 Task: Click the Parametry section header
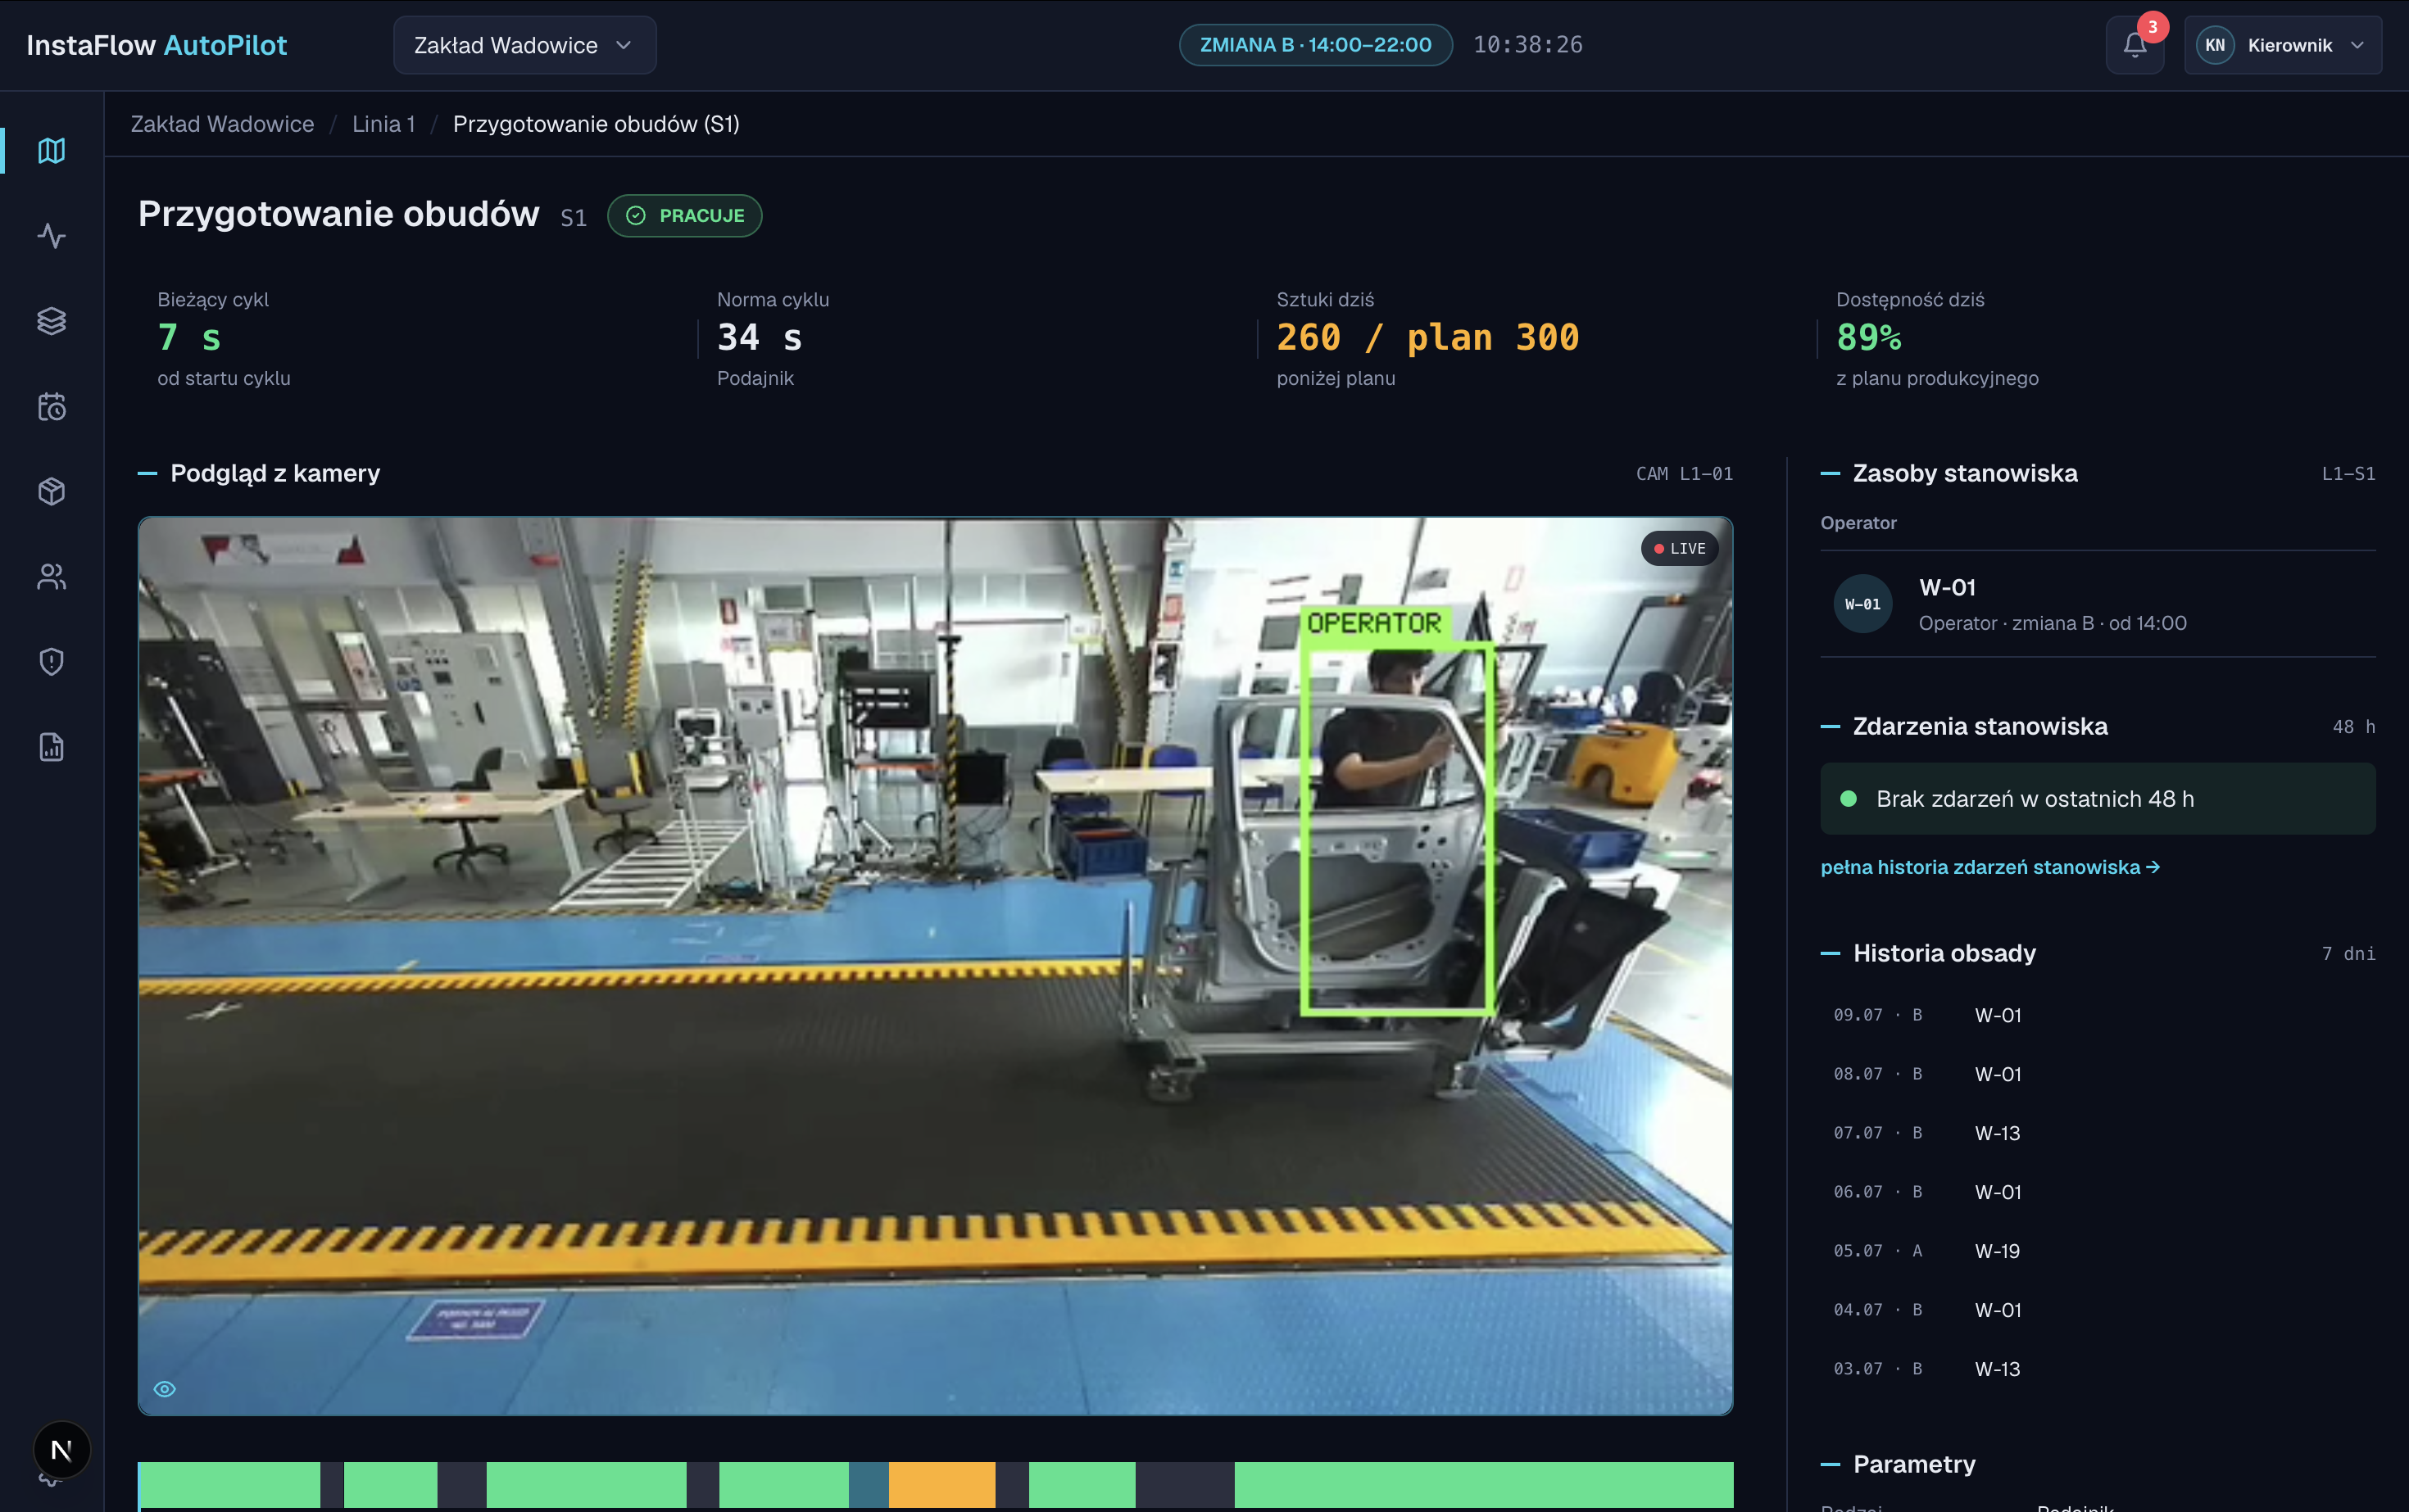point(1914,1464)
